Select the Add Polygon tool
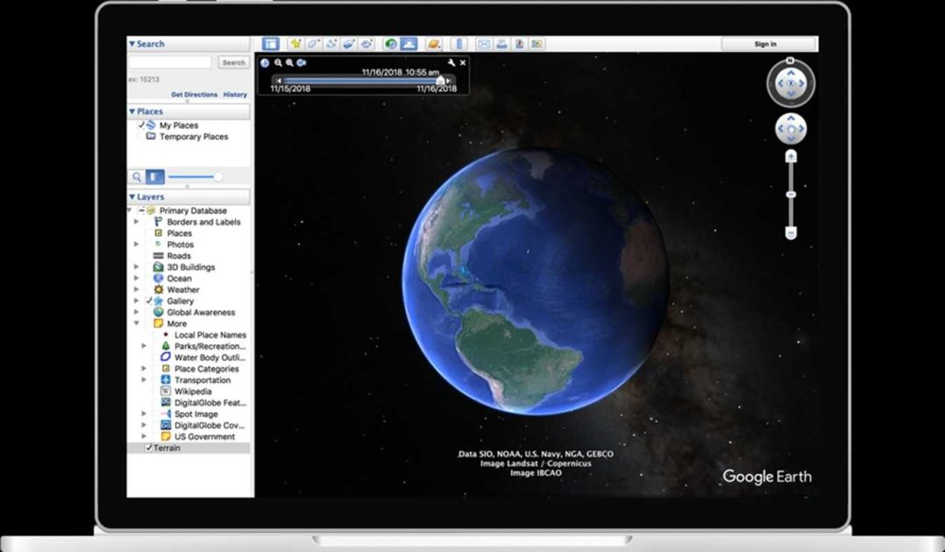945x552 pixels. coord(314,44)
